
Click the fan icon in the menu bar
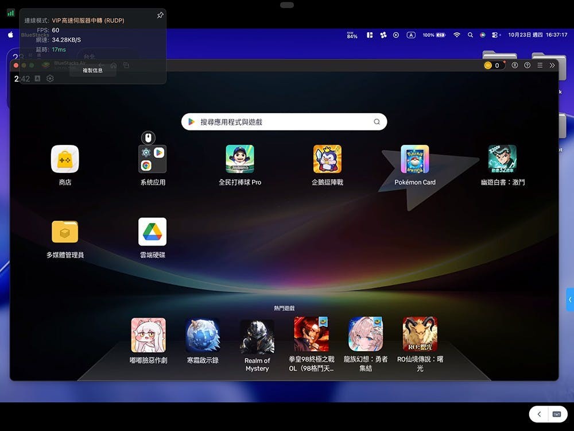(383, 35)
